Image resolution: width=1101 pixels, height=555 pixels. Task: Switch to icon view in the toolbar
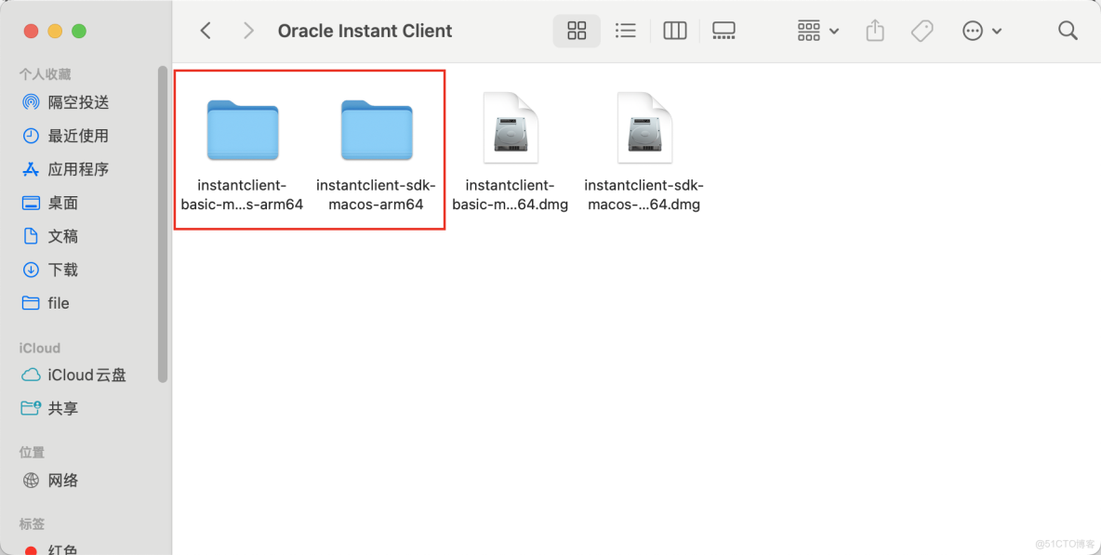coord(577,31)
